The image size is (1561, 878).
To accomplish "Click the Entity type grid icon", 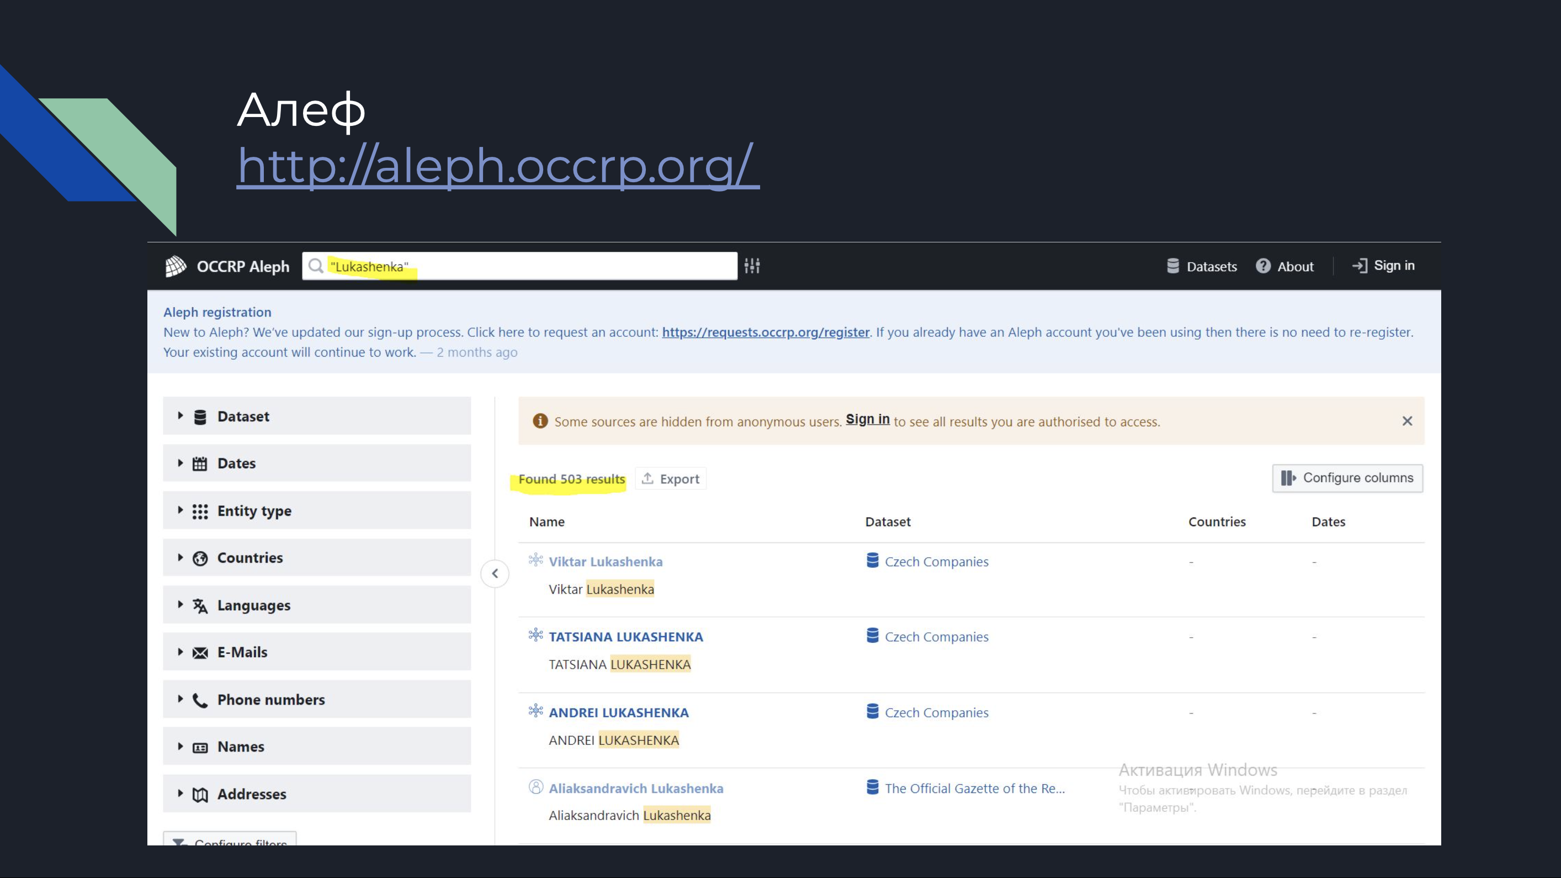I will 200,512.
